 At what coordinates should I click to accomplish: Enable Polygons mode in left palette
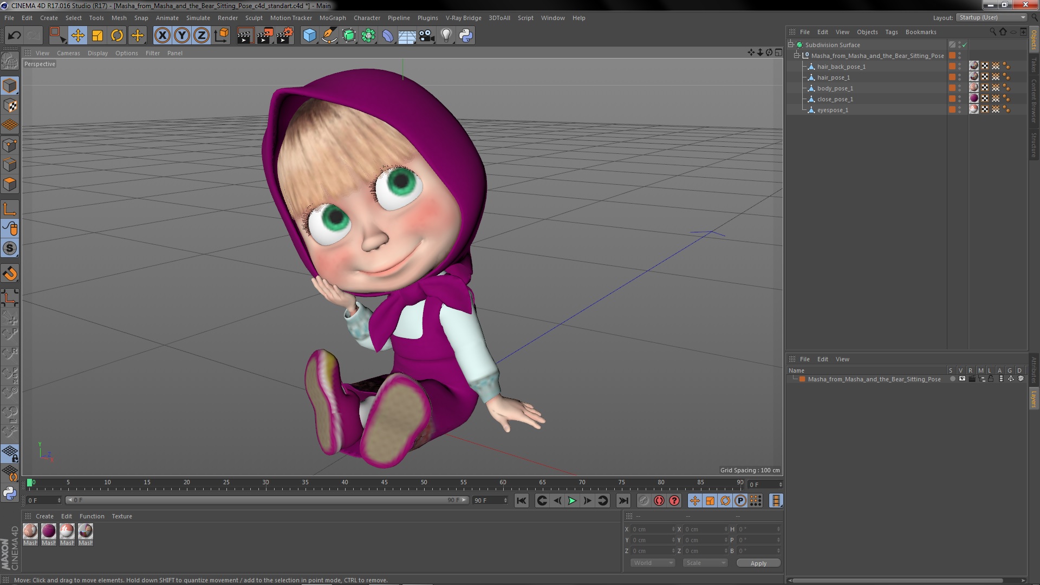pos(10,184)
